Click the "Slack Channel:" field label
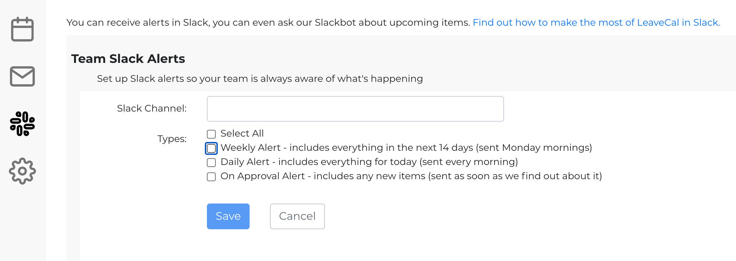The height and width of the screenshot is (261, 736). [152, 109]
